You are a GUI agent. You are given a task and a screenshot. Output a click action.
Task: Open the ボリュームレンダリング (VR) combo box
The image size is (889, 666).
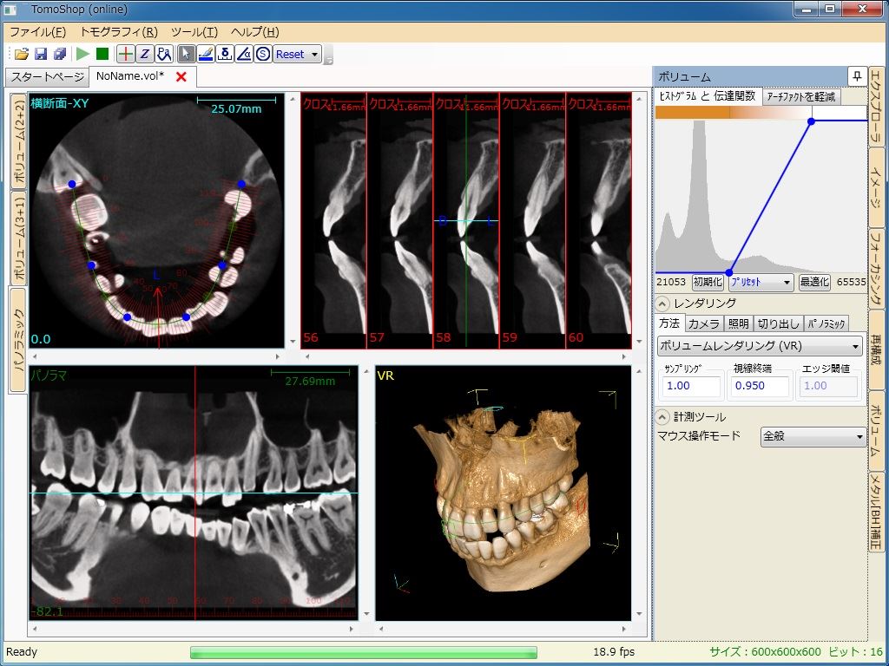pos(760,345)
